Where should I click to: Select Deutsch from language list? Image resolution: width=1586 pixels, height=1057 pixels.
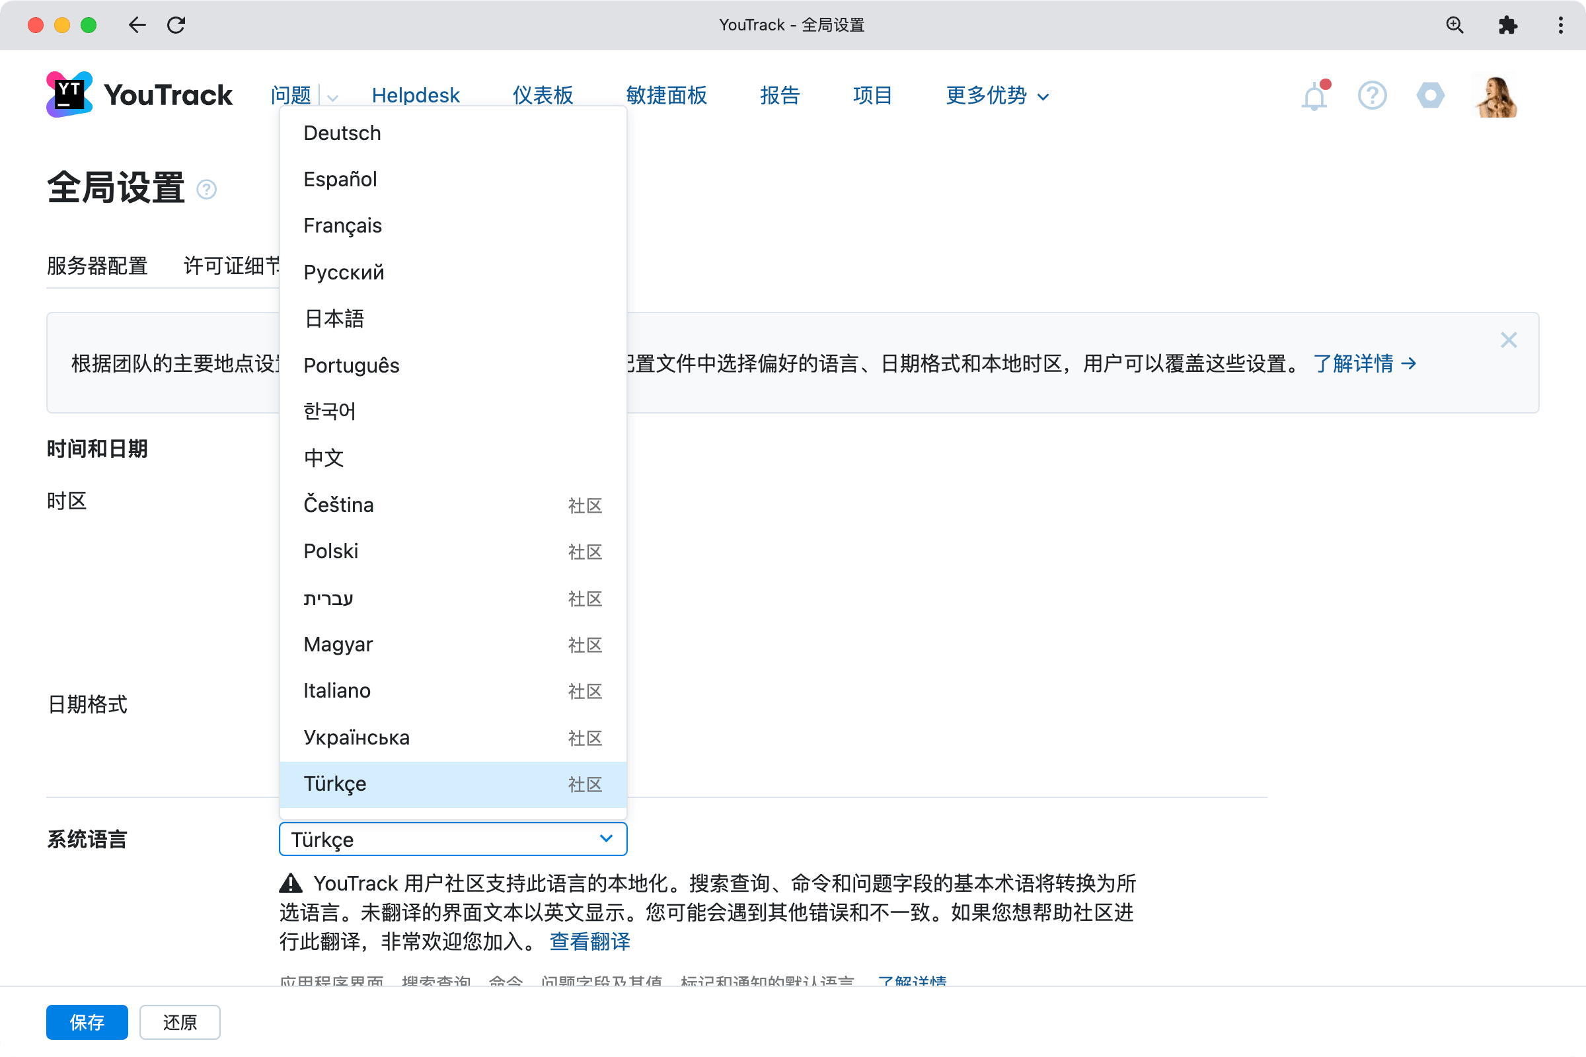click(342, 133)
